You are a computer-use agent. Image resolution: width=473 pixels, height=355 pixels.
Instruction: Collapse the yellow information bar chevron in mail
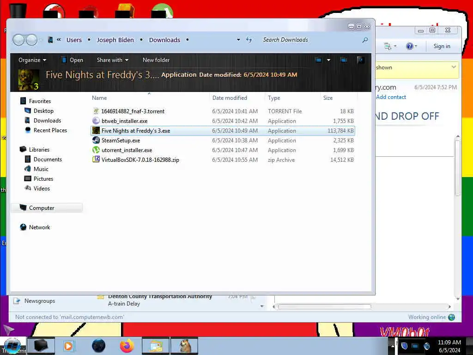click(454, 67)
